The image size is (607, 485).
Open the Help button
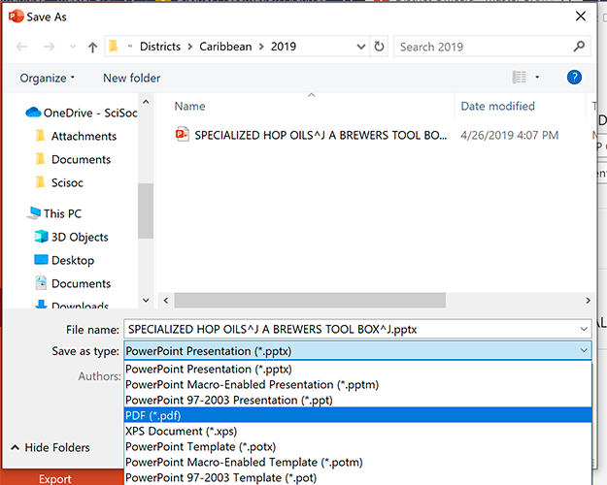pyautogui.click(x=574, y=78)
